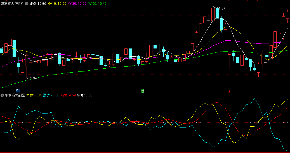Click the 系数: 4.59 value

68,95
